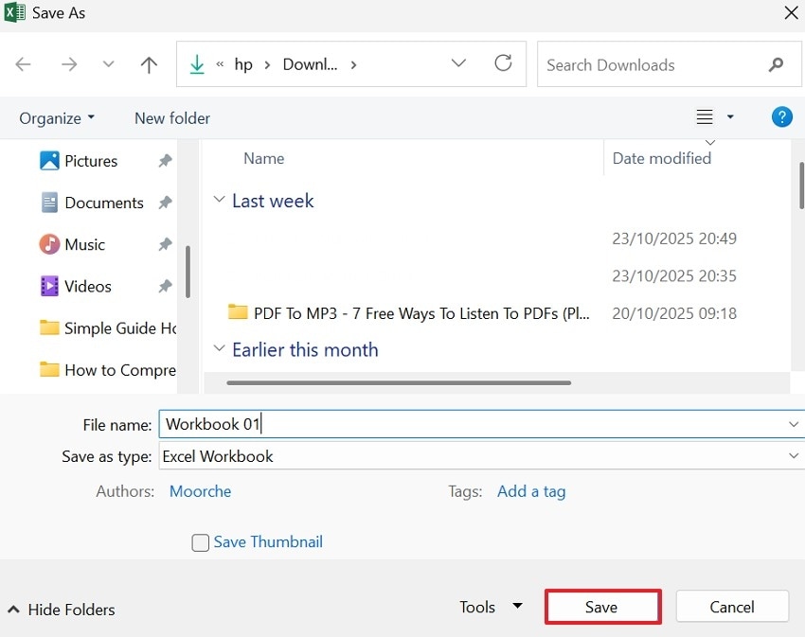Click the Cancel button
Screen dimensions: 805x637
tap(732, 607)
